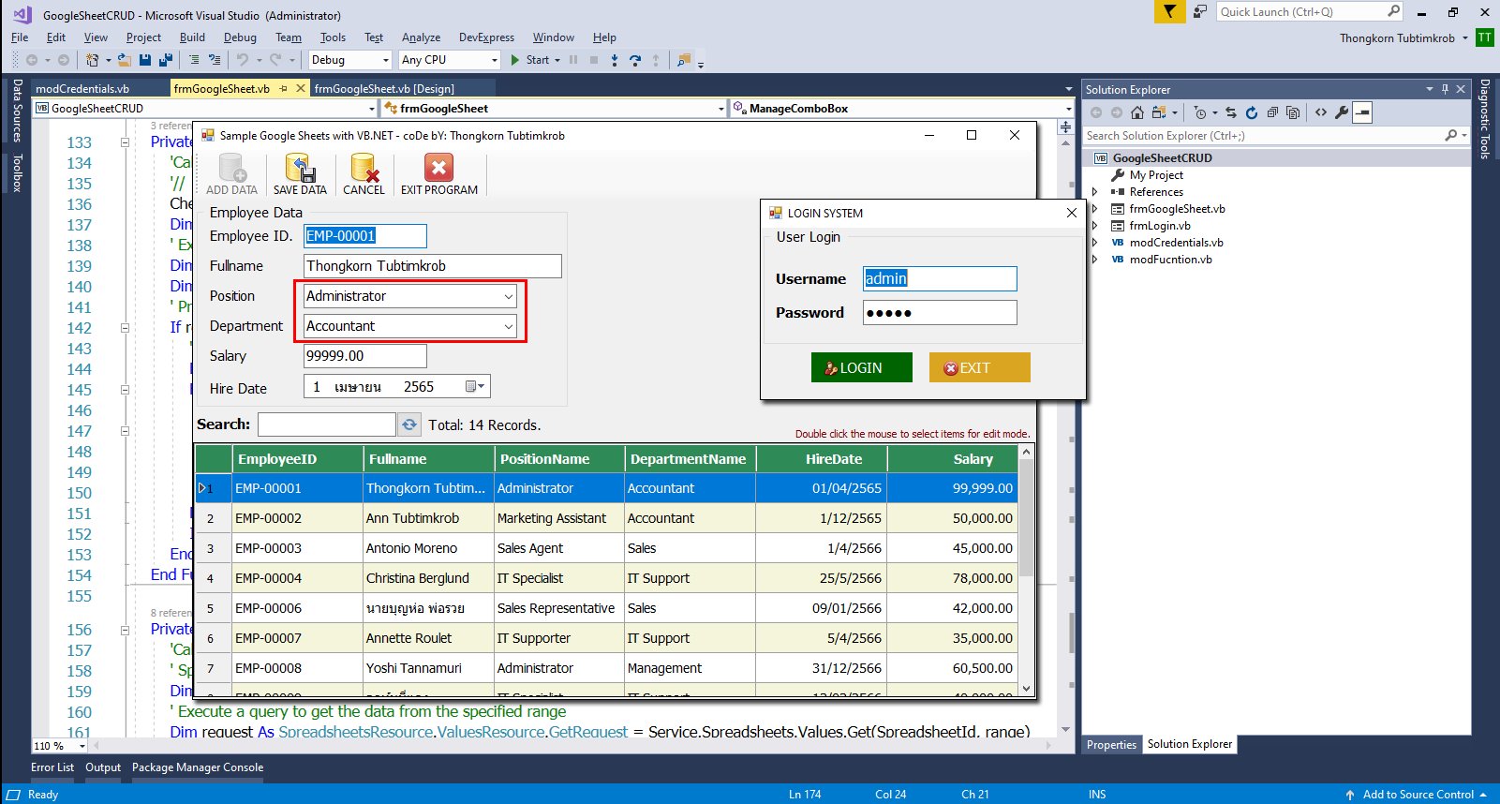The height and width of the screenshot is (804, 1500).
Task: Click the Home icon in Solution Explorer
Action: tap(1137, 112)
